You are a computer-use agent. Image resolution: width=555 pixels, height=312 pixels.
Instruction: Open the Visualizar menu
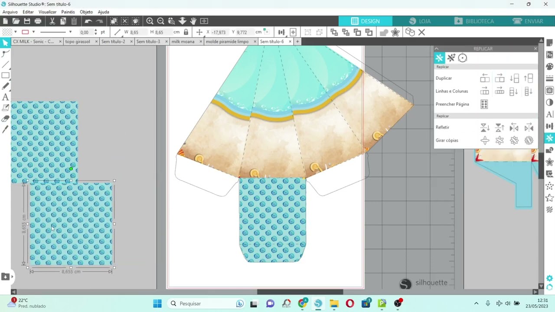pyautogui.click(x=47, y=12)
